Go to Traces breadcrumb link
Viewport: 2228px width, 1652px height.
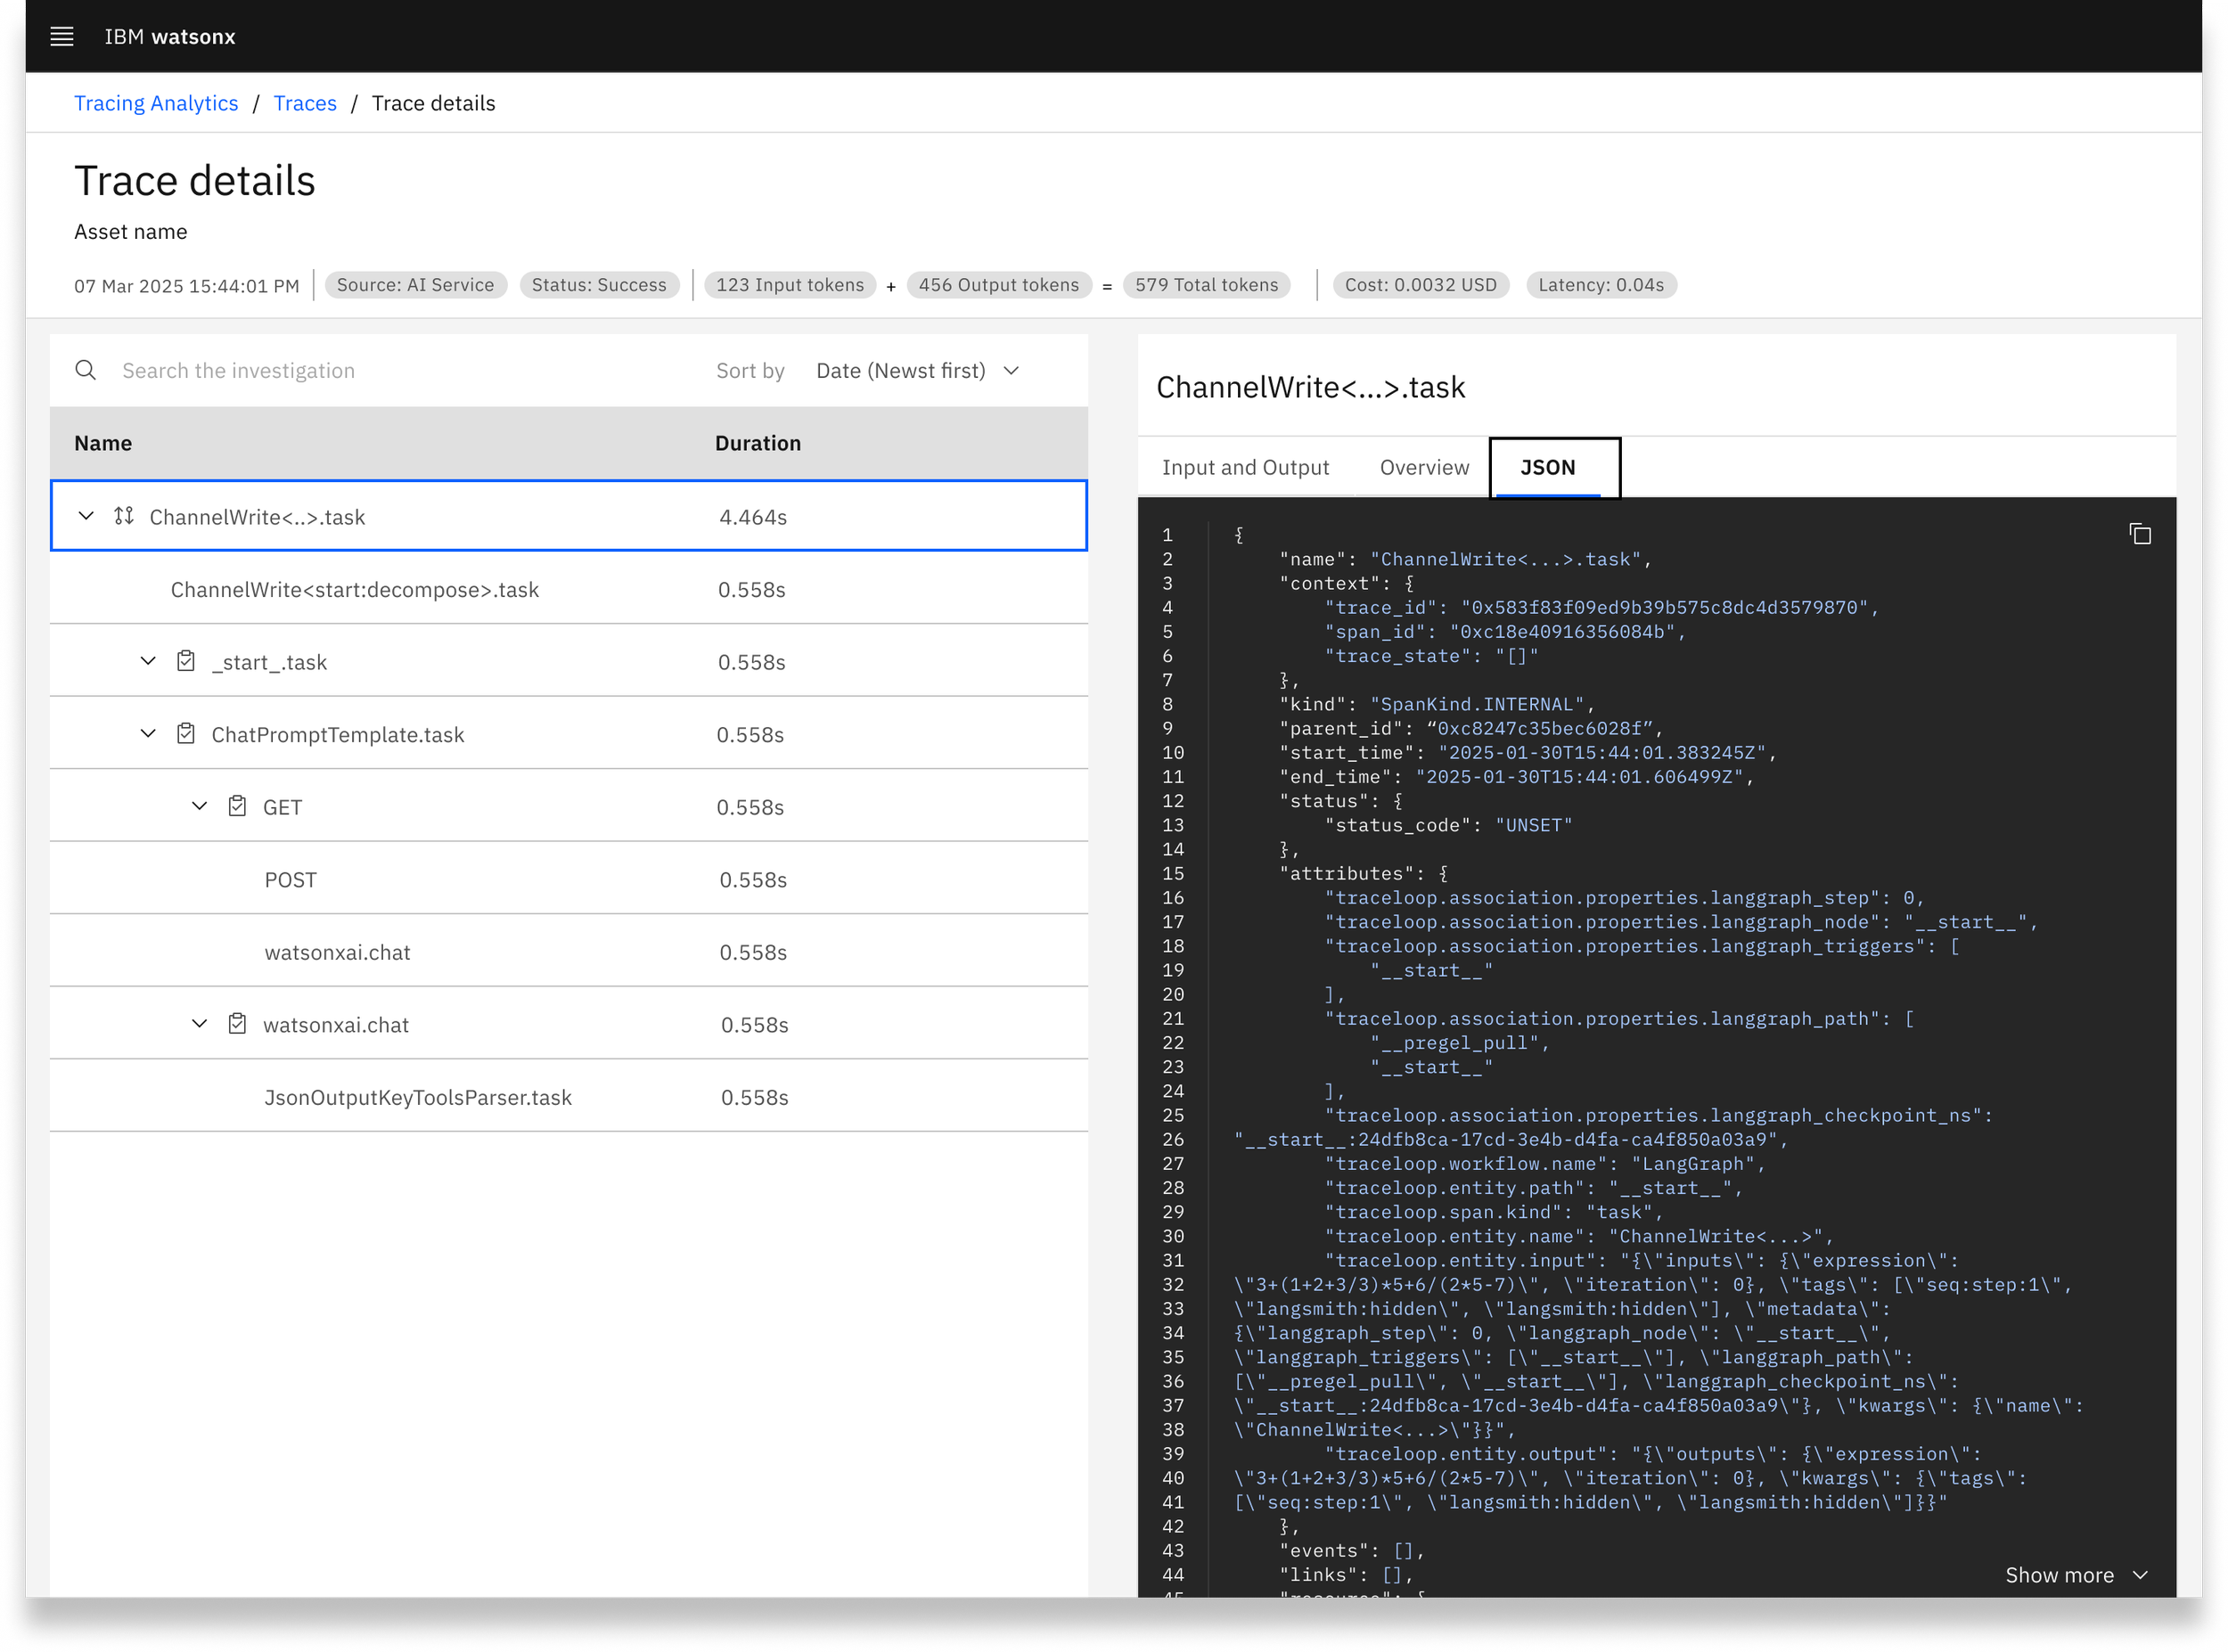[x=305, y=103]
